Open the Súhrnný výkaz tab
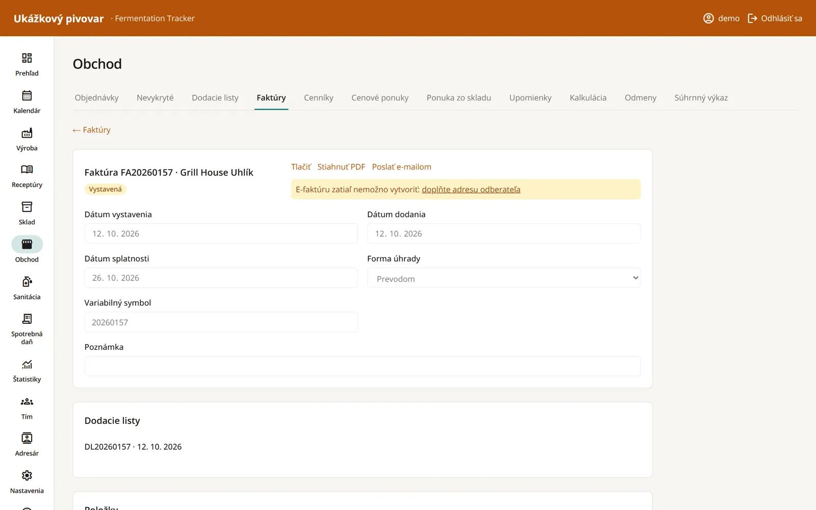This screenshot has width=816, height=510. click(x=701, y=97)
